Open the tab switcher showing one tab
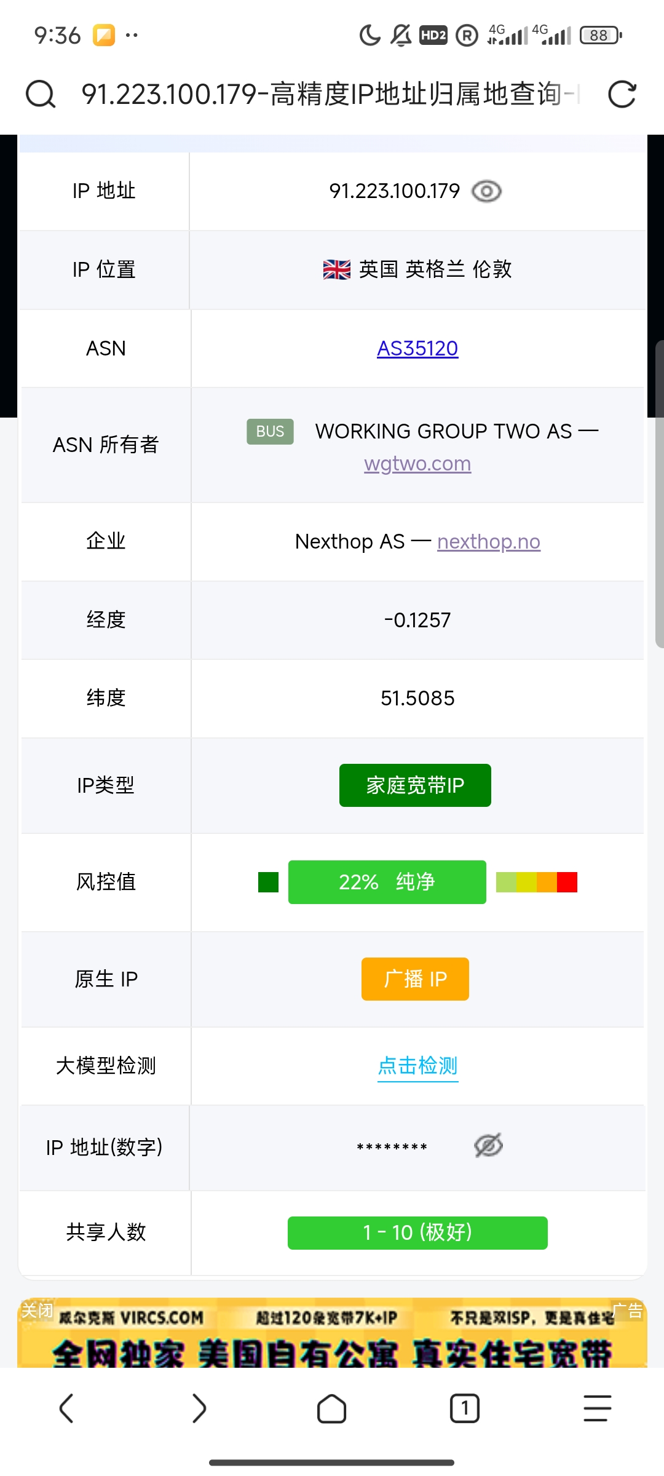 tap(465, 1407)
